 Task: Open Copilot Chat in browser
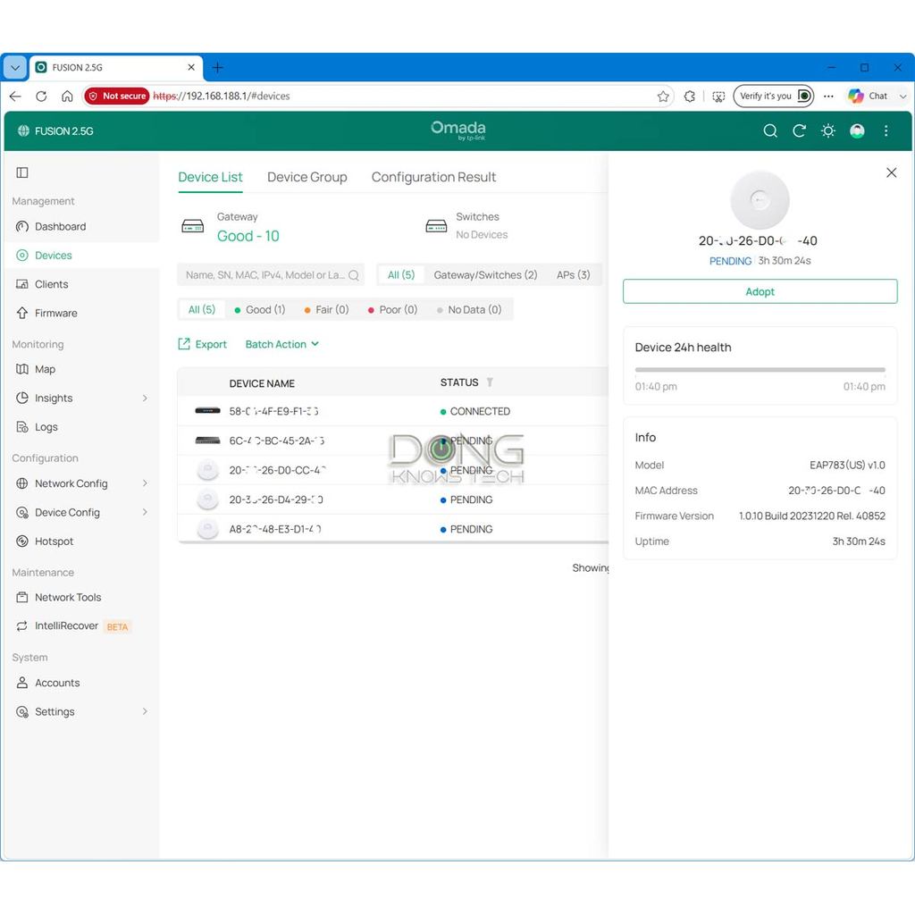point(869,96)
